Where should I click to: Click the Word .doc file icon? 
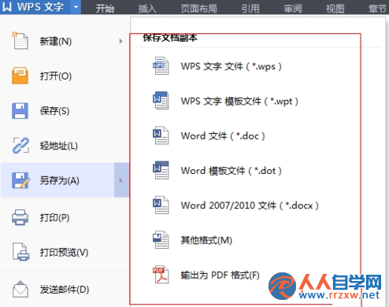(x=161, y=135)
